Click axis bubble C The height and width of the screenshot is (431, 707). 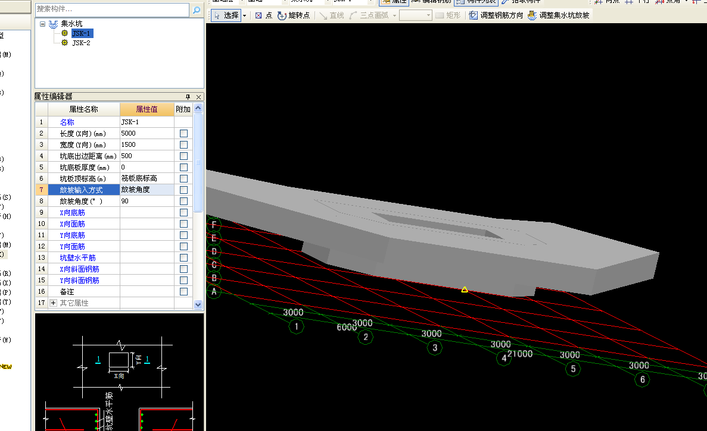(x=214, y=265)
